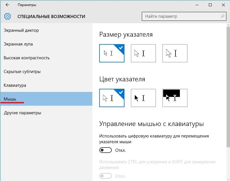Viewport: 230px width, 181px height.
Task: Click the vertical scrollbar thumb
Action: pos(228,87)
